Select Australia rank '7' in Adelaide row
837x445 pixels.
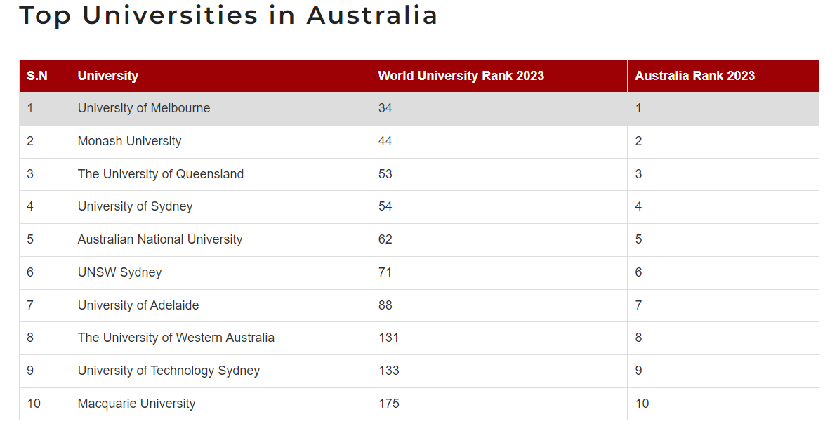coord(638,305)
